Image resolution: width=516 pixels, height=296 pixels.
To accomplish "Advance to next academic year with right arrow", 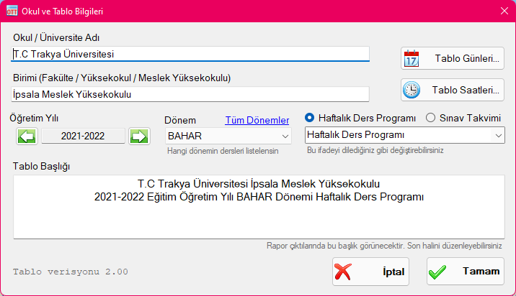I will (139, 136).
